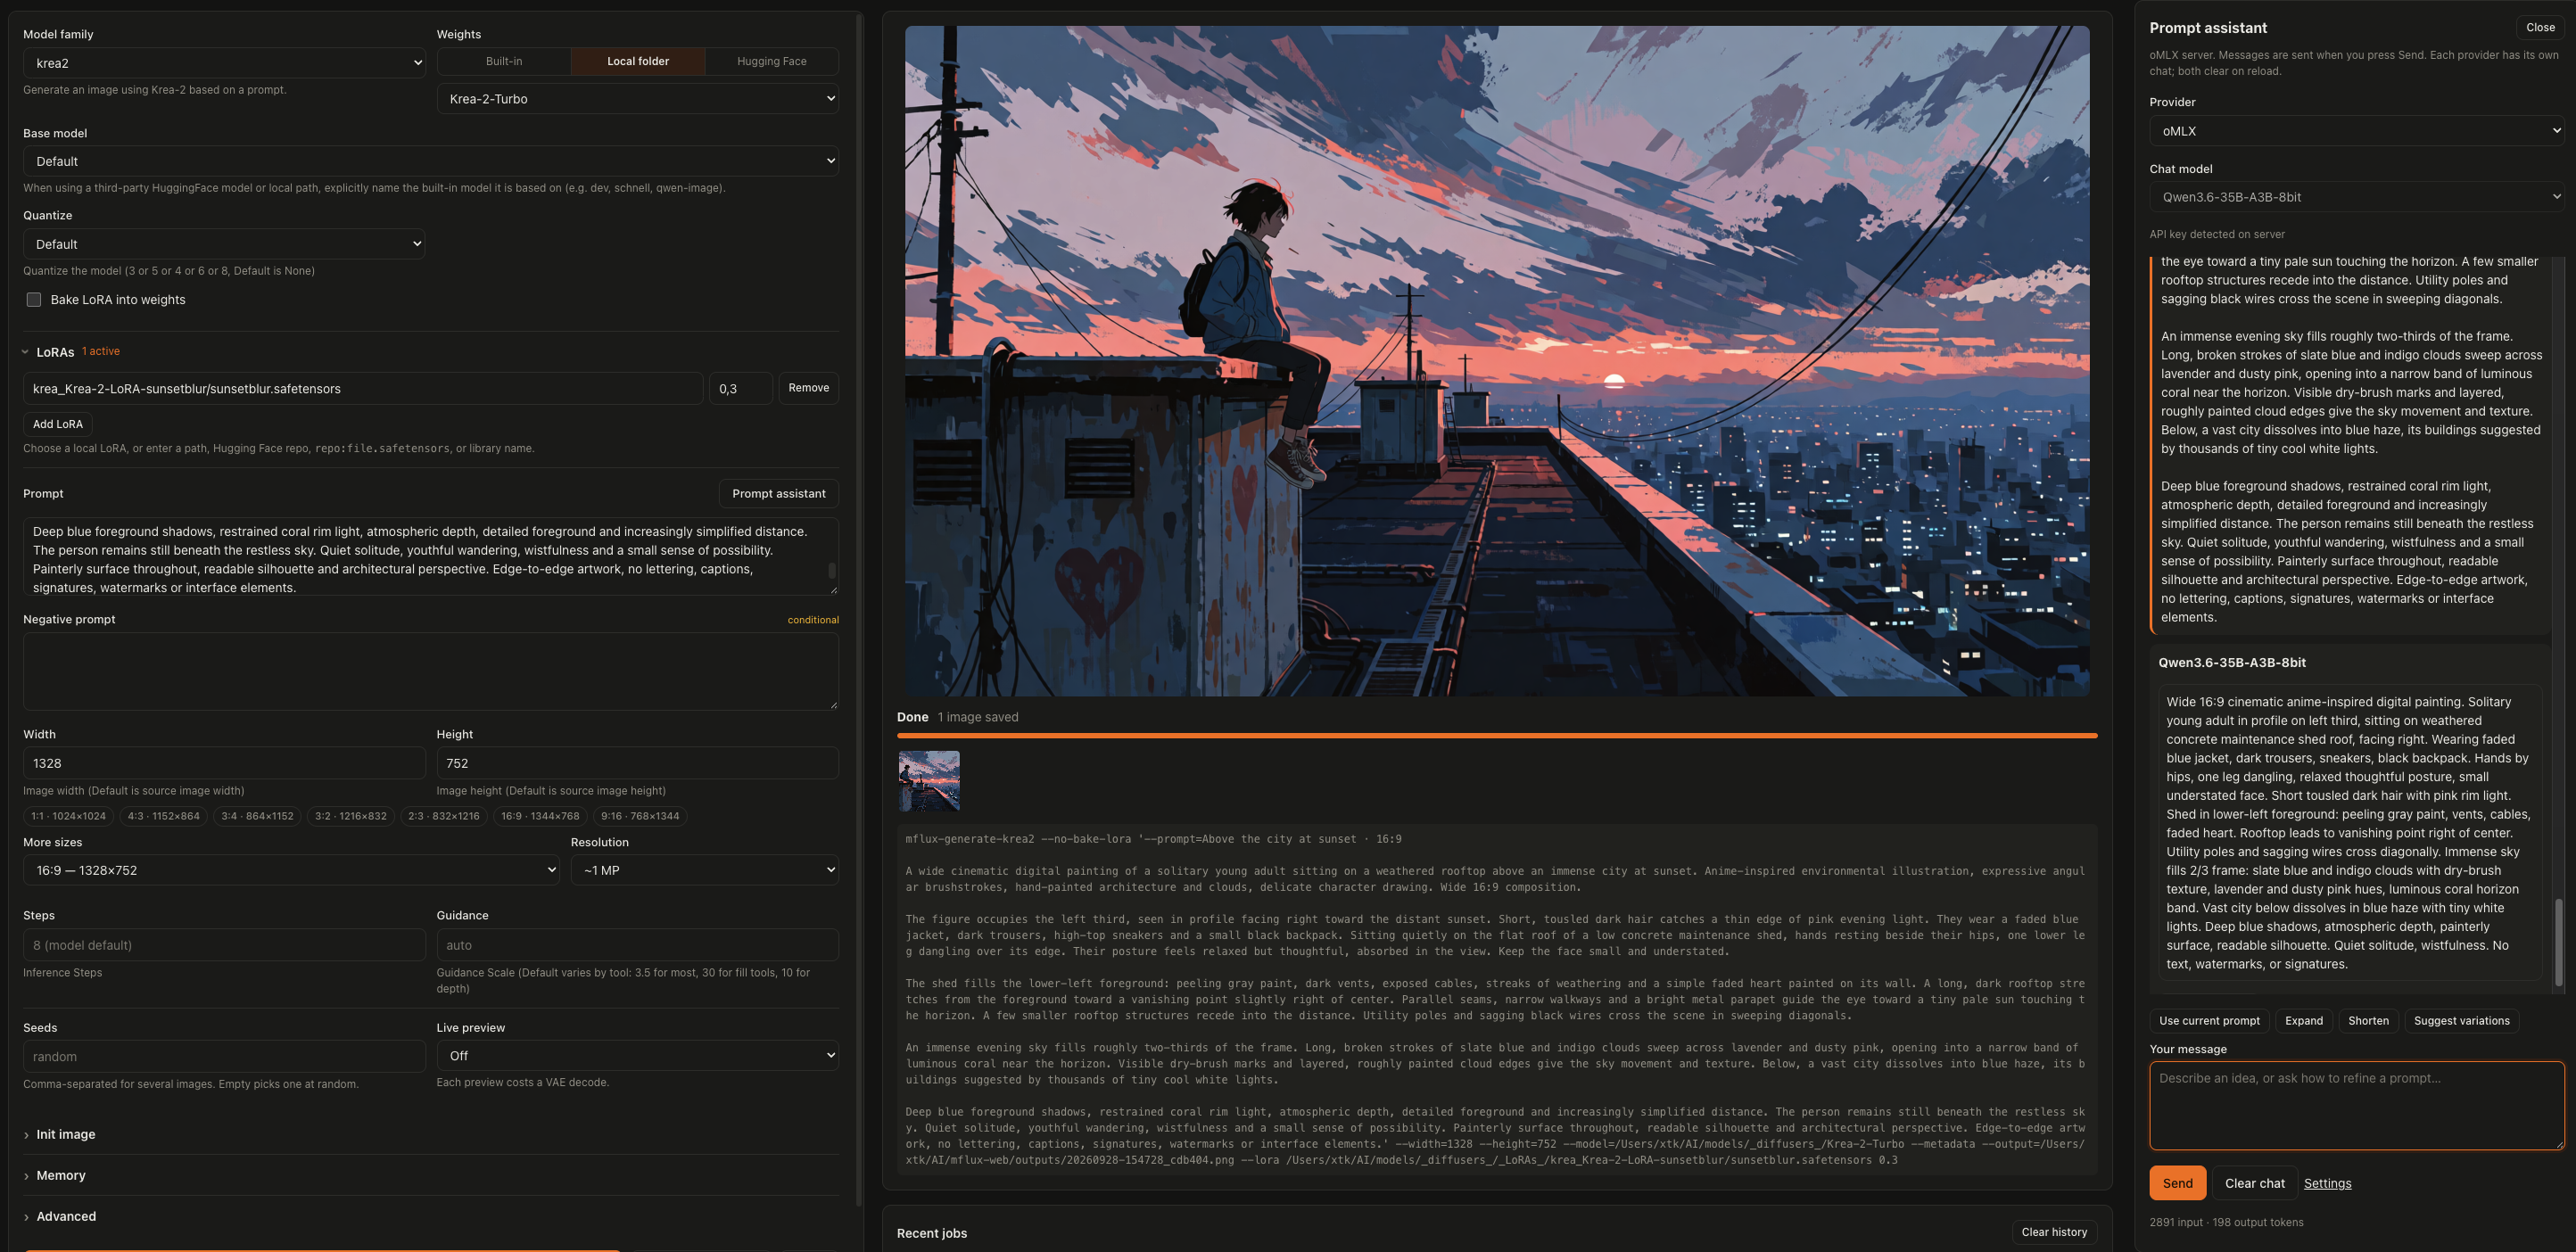This screenshot has height=1252, width=2576.
Task: Open the Model family dropdown
Action: click(224, 63)
